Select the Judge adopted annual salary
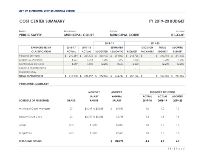The width and height of the screenshot is (204, 157). coord(119,125)
